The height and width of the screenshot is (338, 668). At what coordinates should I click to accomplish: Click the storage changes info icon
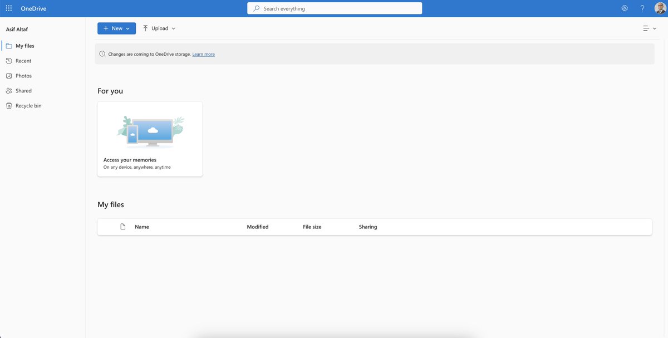pyautogui.click(x=102, y=54)
